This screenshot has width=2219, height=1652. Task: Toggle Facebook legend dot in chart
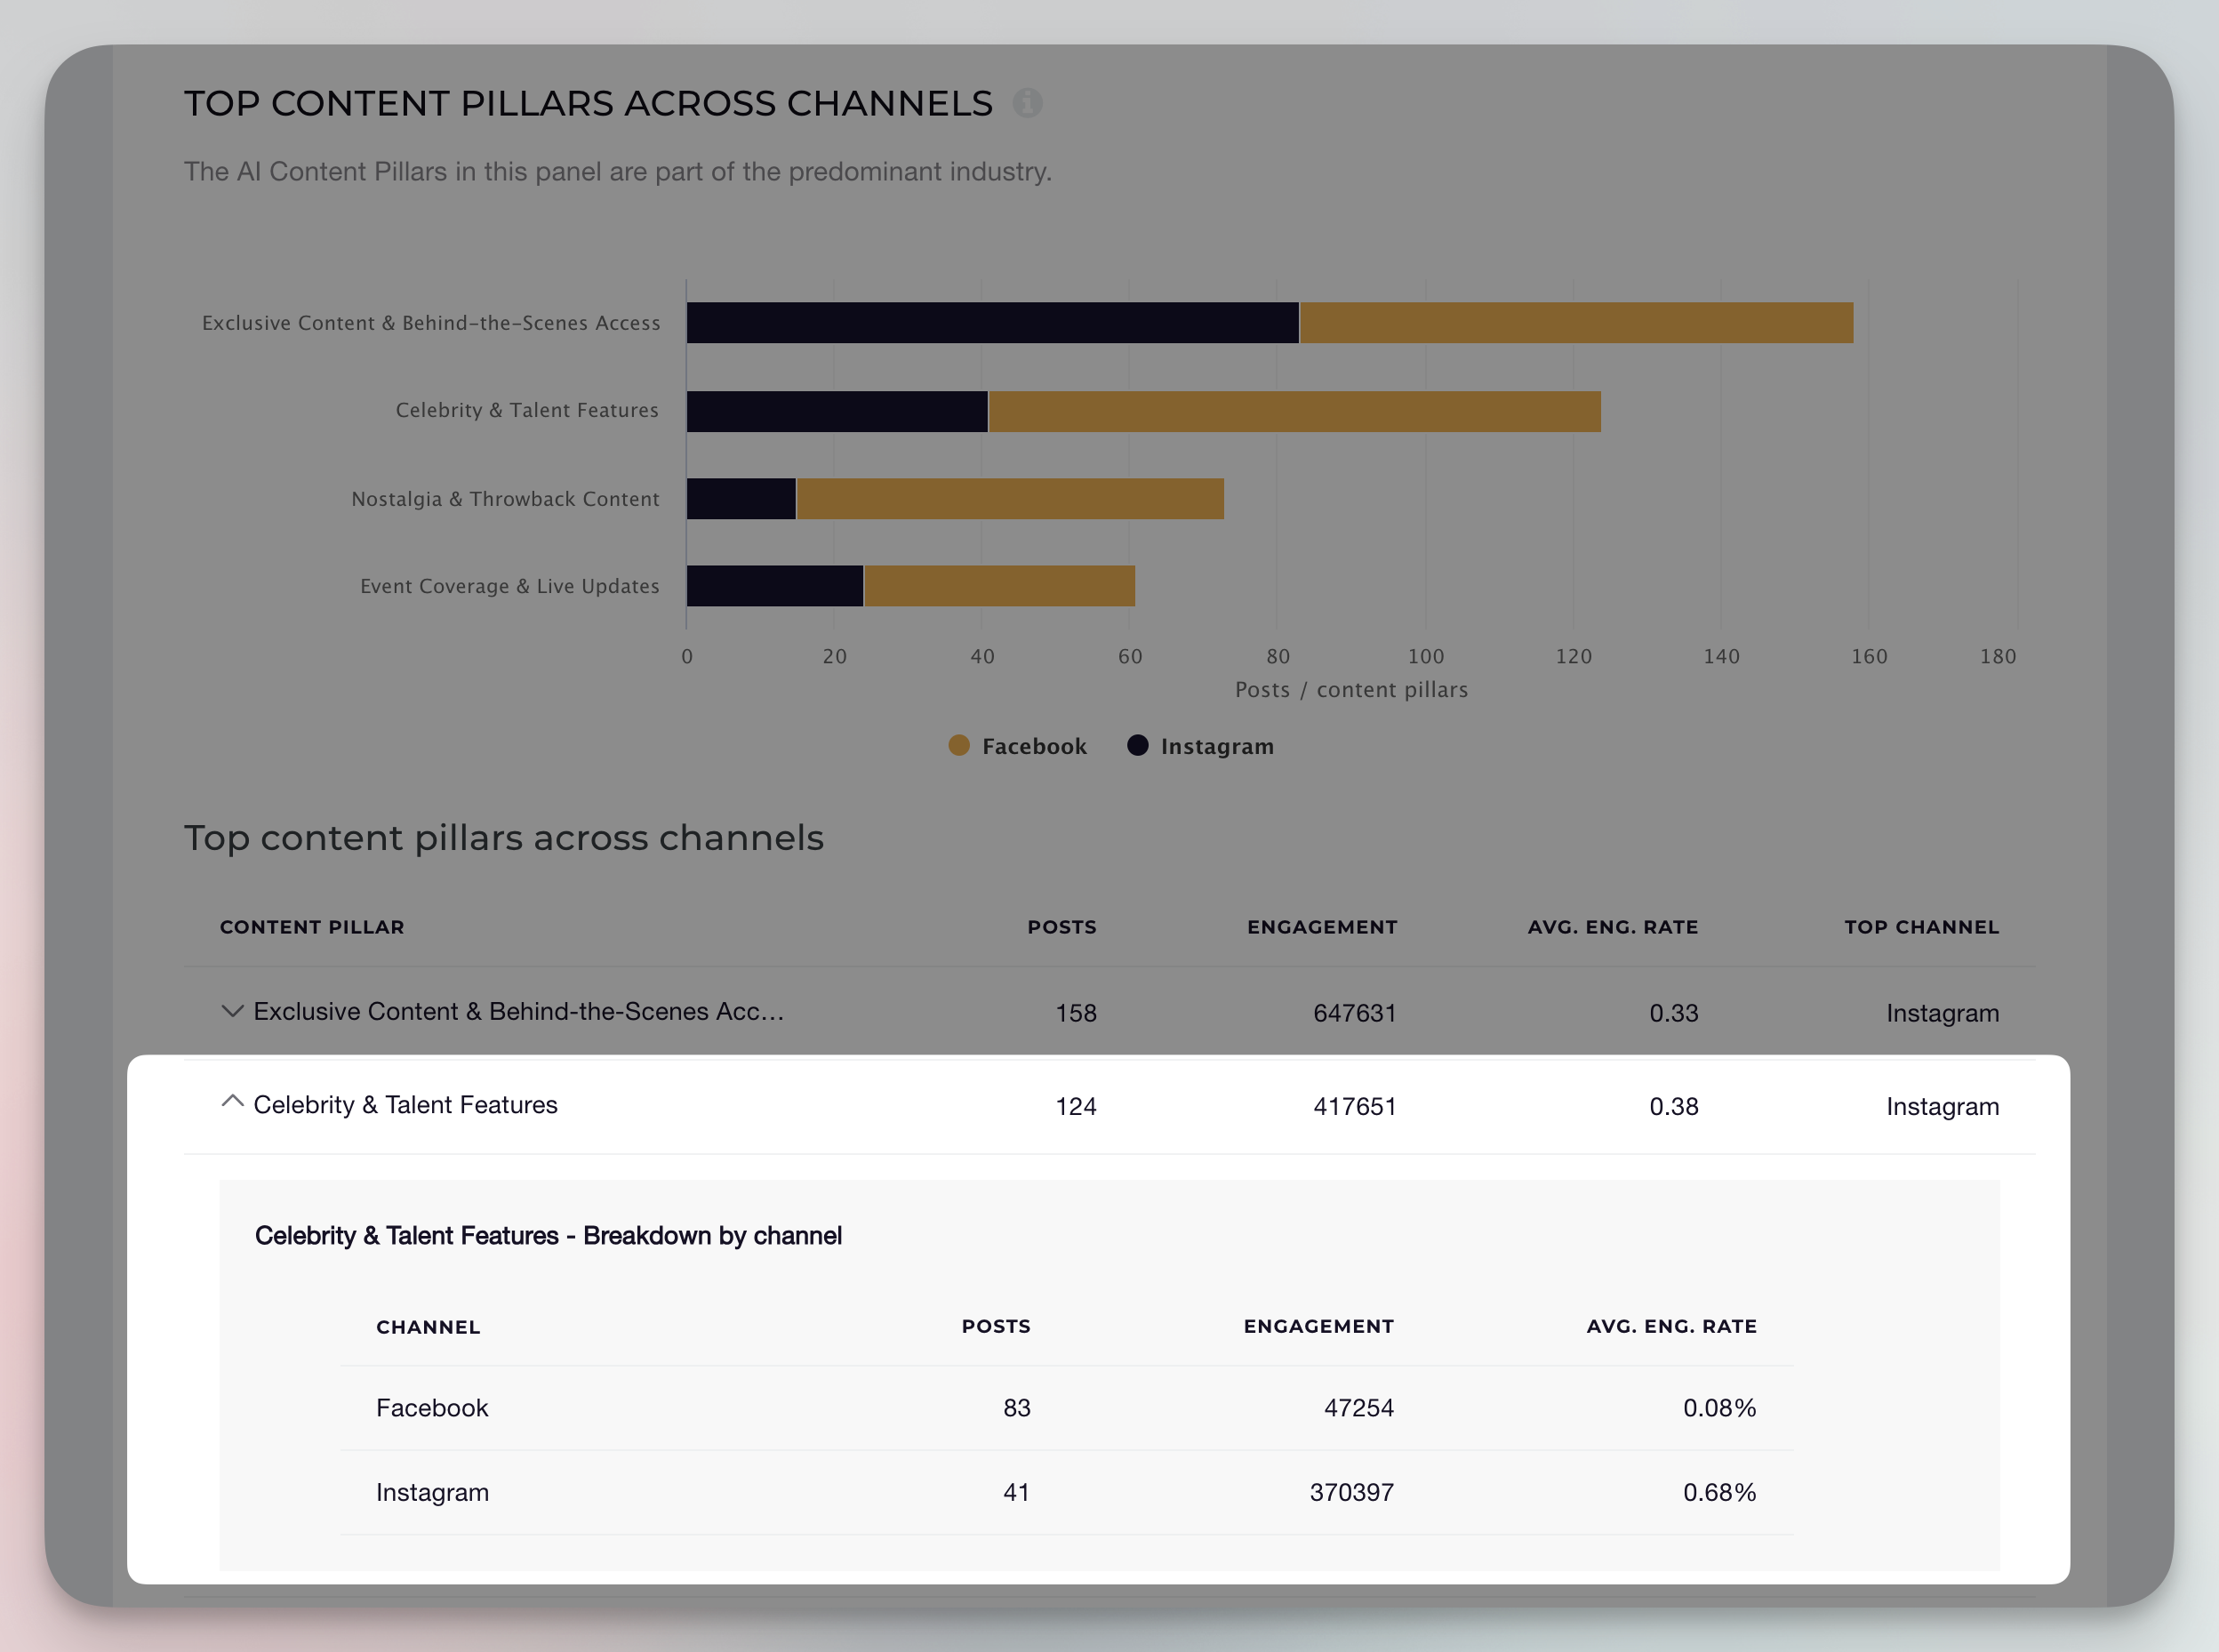tap(958, 745)
